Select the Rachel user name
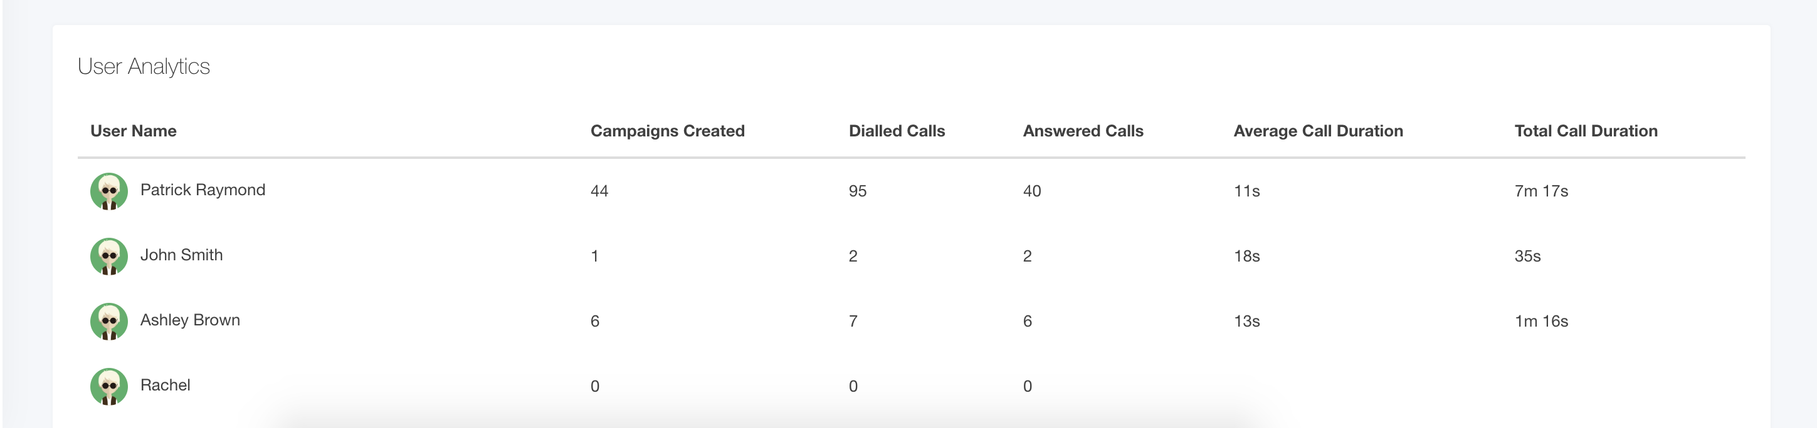Screen dimensions: 1817x428 165,385
